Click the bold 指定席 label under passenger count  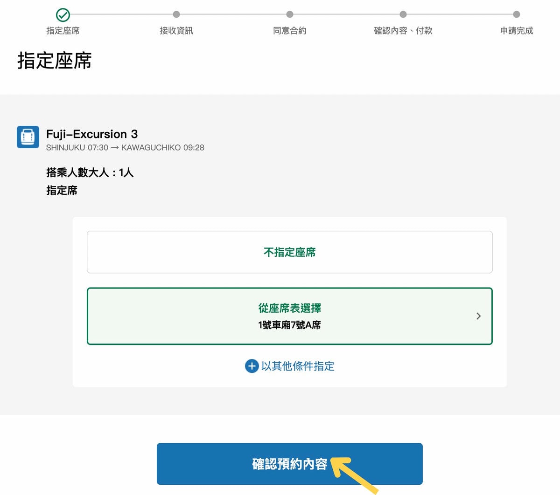(62, 190)
